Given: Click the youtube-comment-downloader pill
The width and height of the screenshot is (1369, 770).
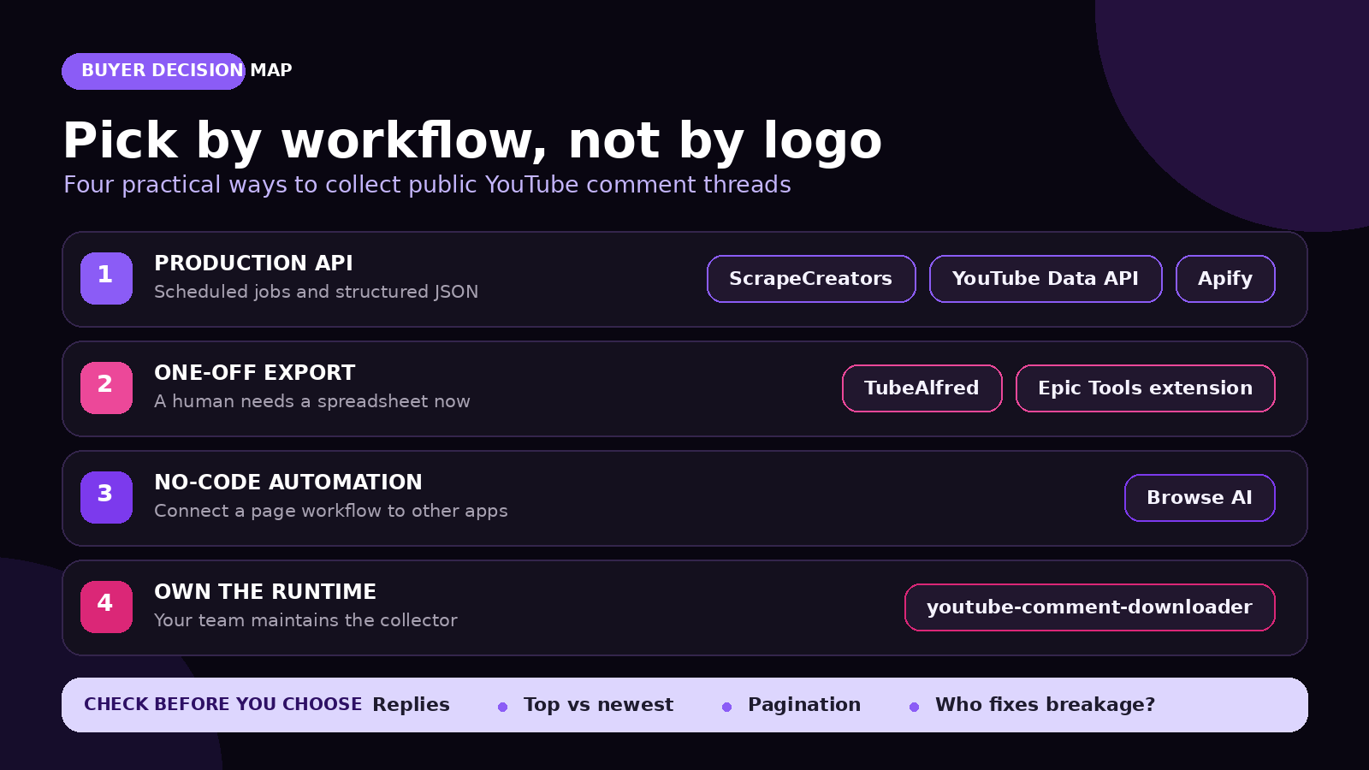Looking at the screenshot, I should coord(1089,607).
